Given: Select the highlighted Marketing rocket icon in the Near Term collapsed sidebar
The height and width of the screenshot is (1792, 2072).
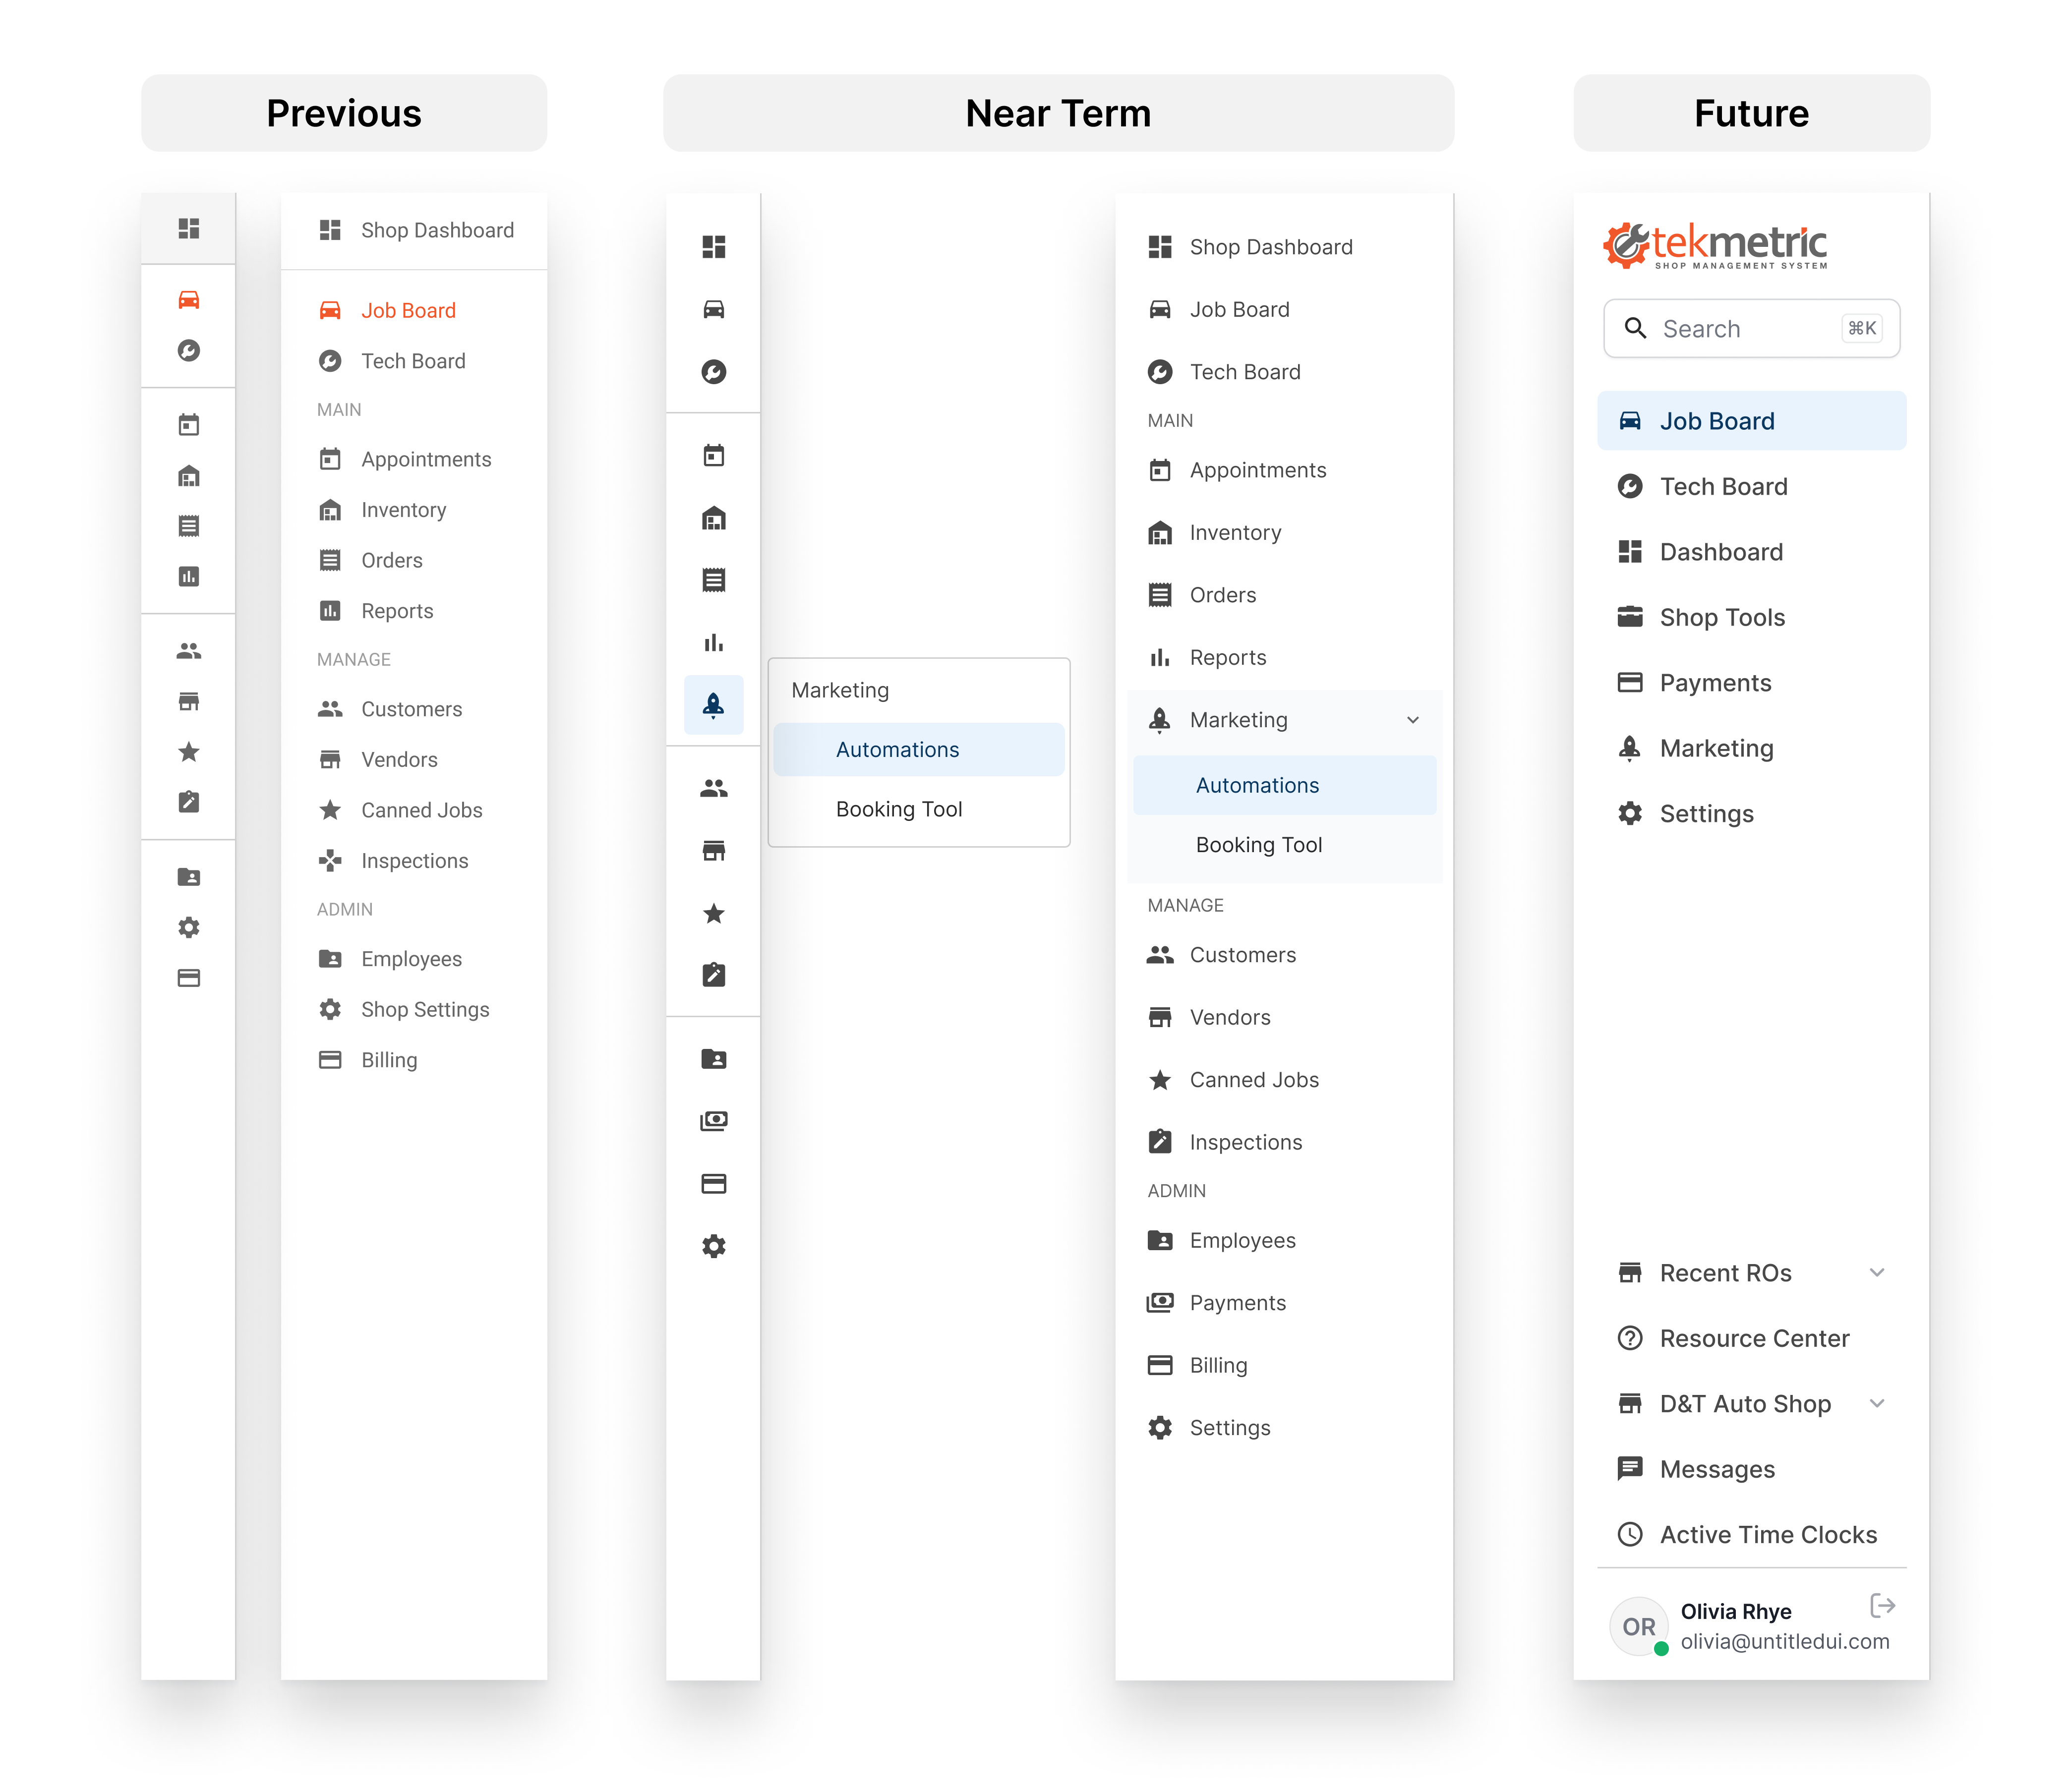Looking at the screenshot, I should click(713, 705).
